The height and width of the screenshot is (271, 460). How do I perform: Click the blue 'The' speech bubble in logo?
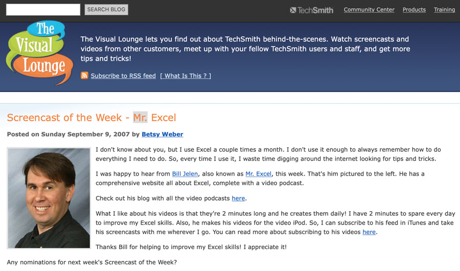[x=45, y=30]
